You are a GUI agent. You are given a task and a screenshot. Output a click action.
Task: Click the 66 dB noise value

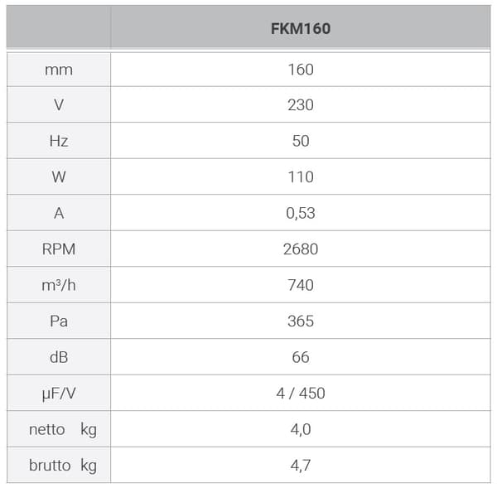click(x=301, y=357)
